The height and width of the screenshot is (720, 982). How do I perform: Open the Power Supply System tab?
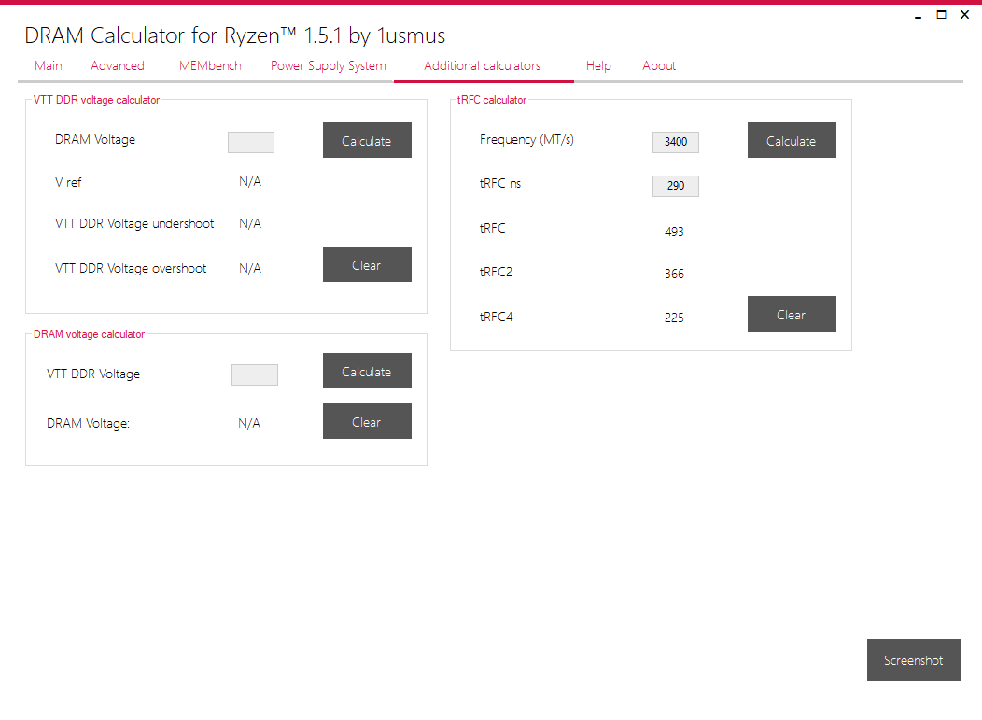point(329,65)
